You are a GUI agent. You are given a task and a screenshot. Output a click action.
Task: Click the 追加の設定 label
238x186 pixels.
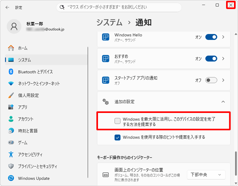pos(125,102)
